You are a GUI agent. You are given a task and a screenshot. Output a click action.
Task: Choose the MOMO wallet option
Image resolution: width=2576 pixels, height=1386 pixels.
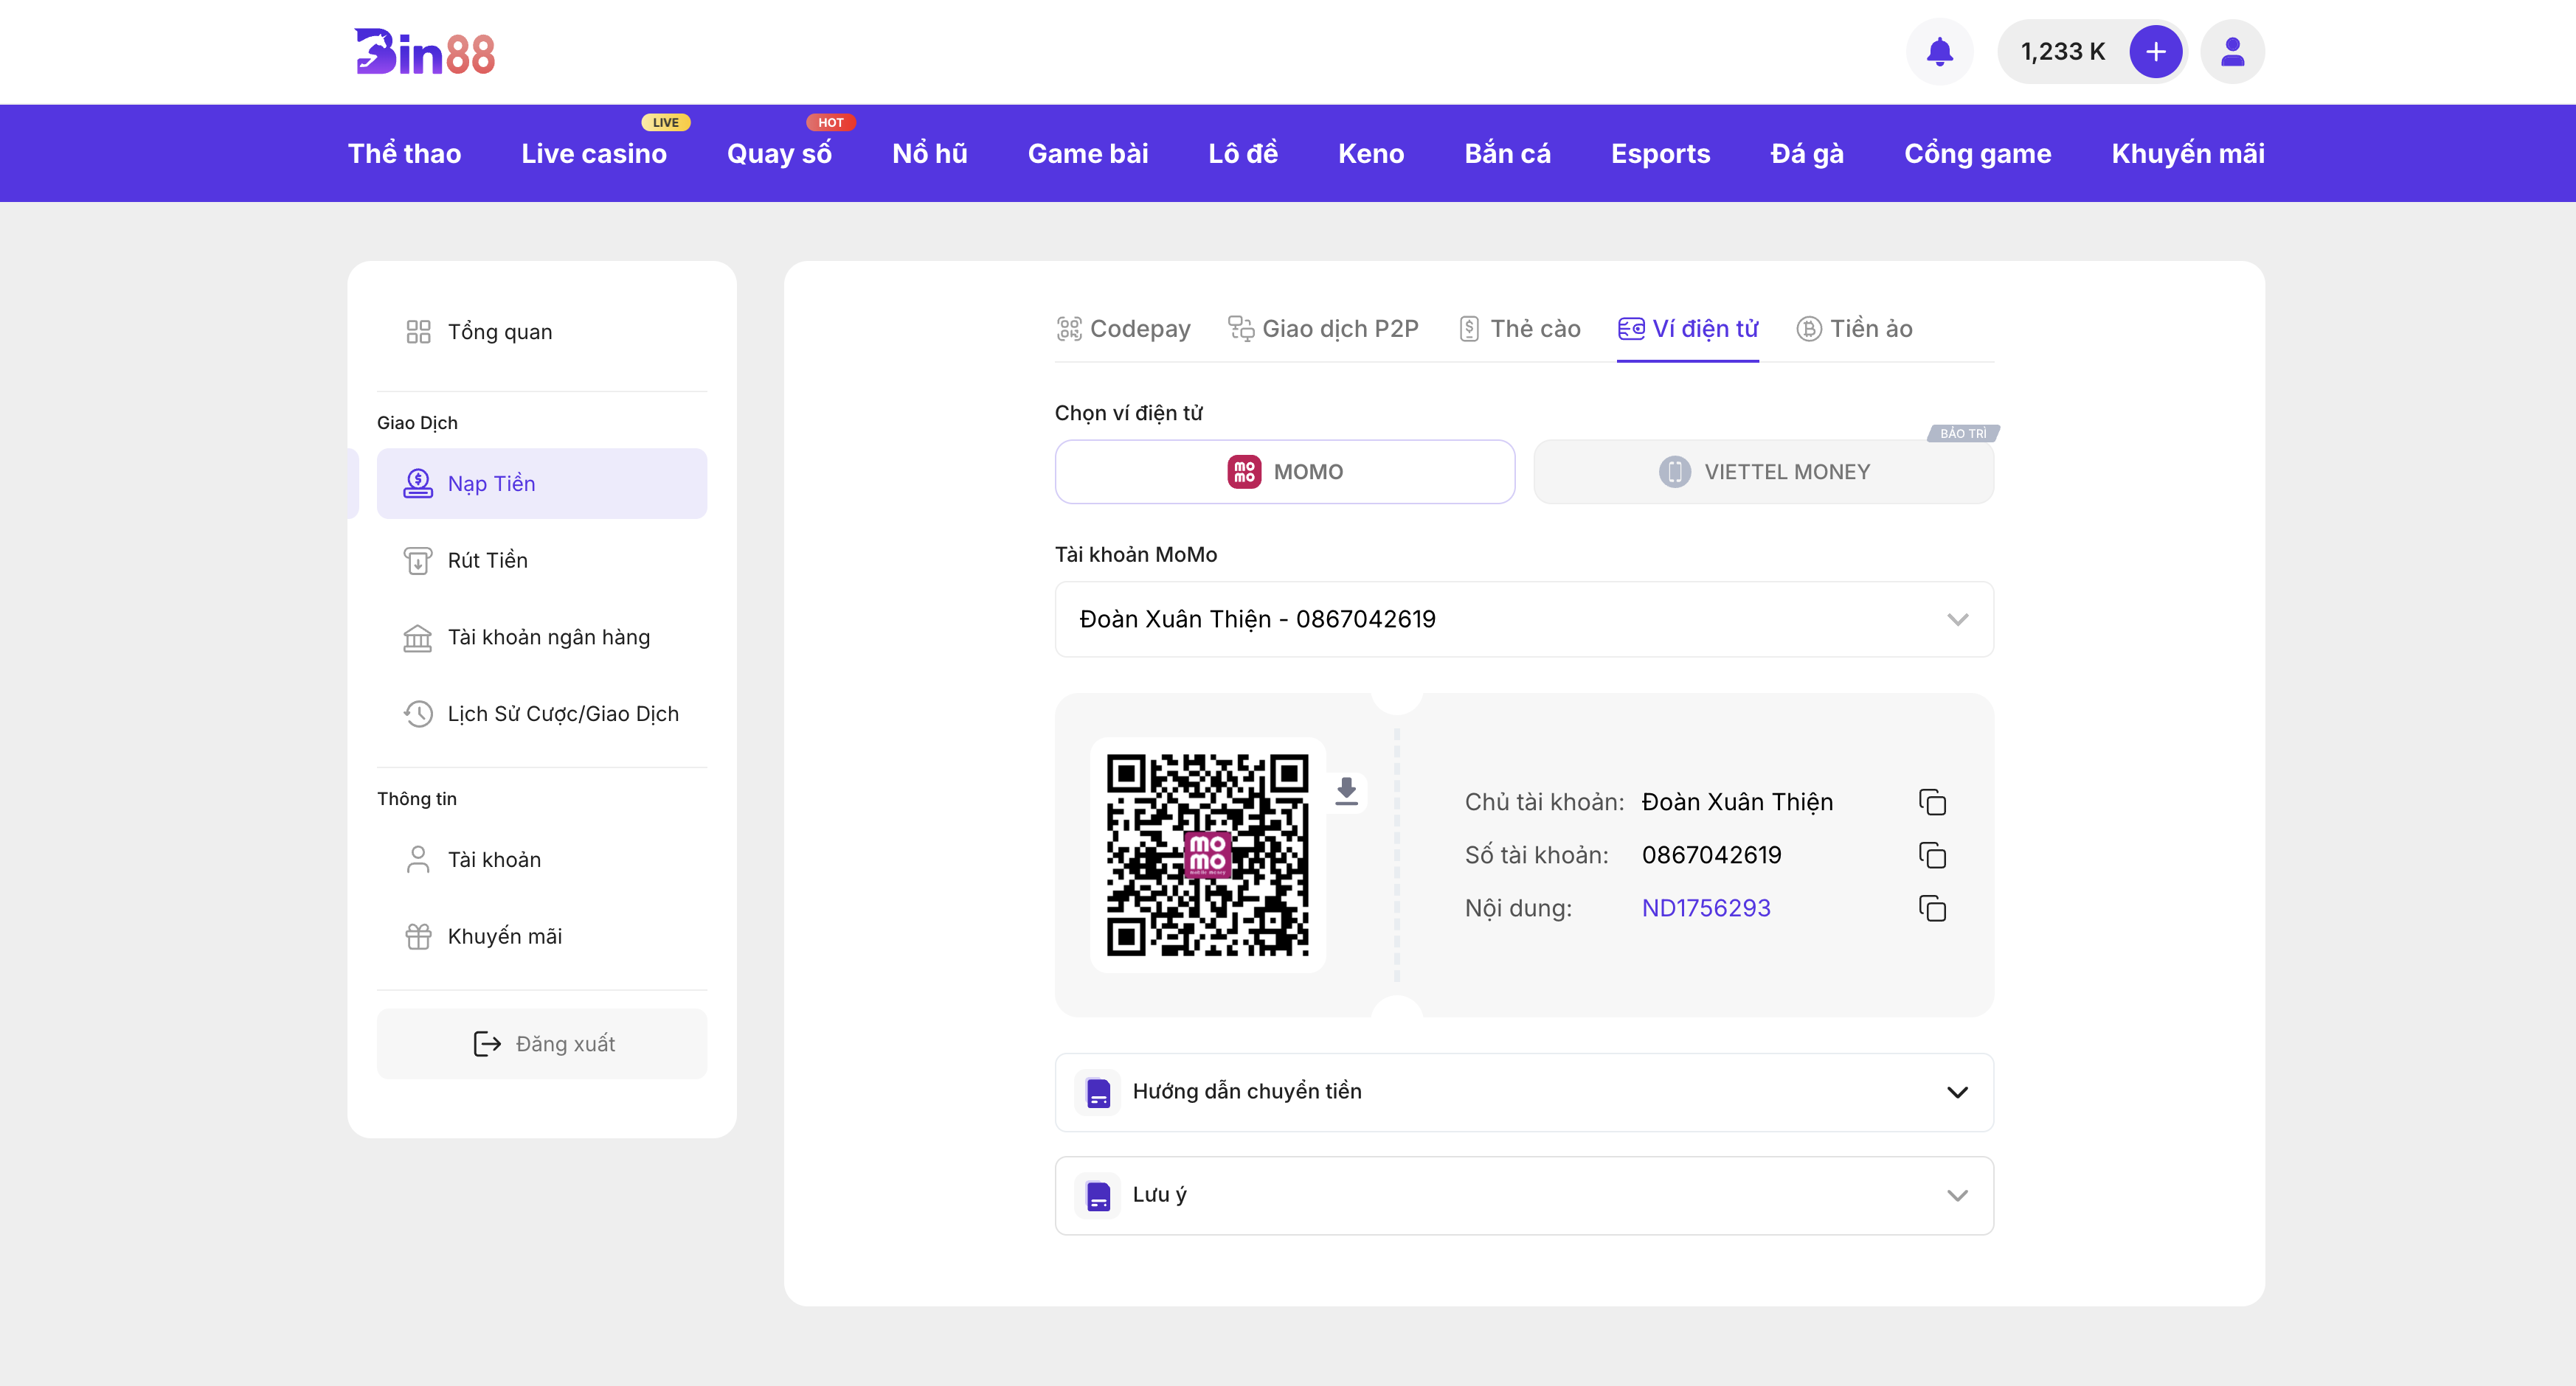1284,472
